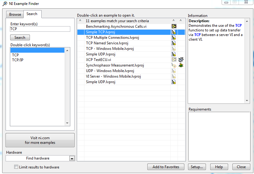This screenshot has width=254, height=174.
Task: Click keyword list scroll down arrow
Action: 67,123
